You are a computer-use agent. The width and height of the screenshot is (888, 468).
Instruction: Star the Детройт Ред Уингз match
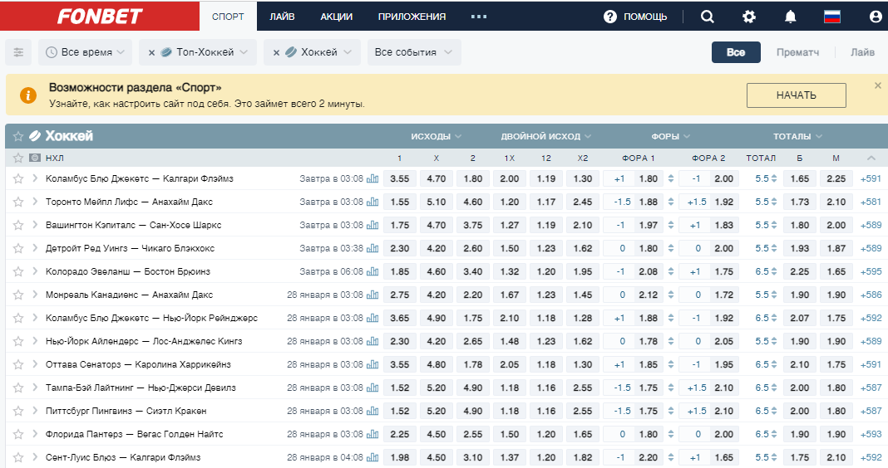(x=18, y=248)
